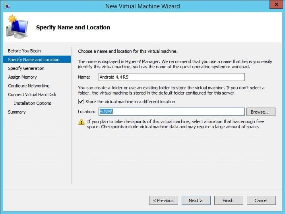285x214 pixels.
Task: Click the Location: label
Action: (x=87, y=112)
